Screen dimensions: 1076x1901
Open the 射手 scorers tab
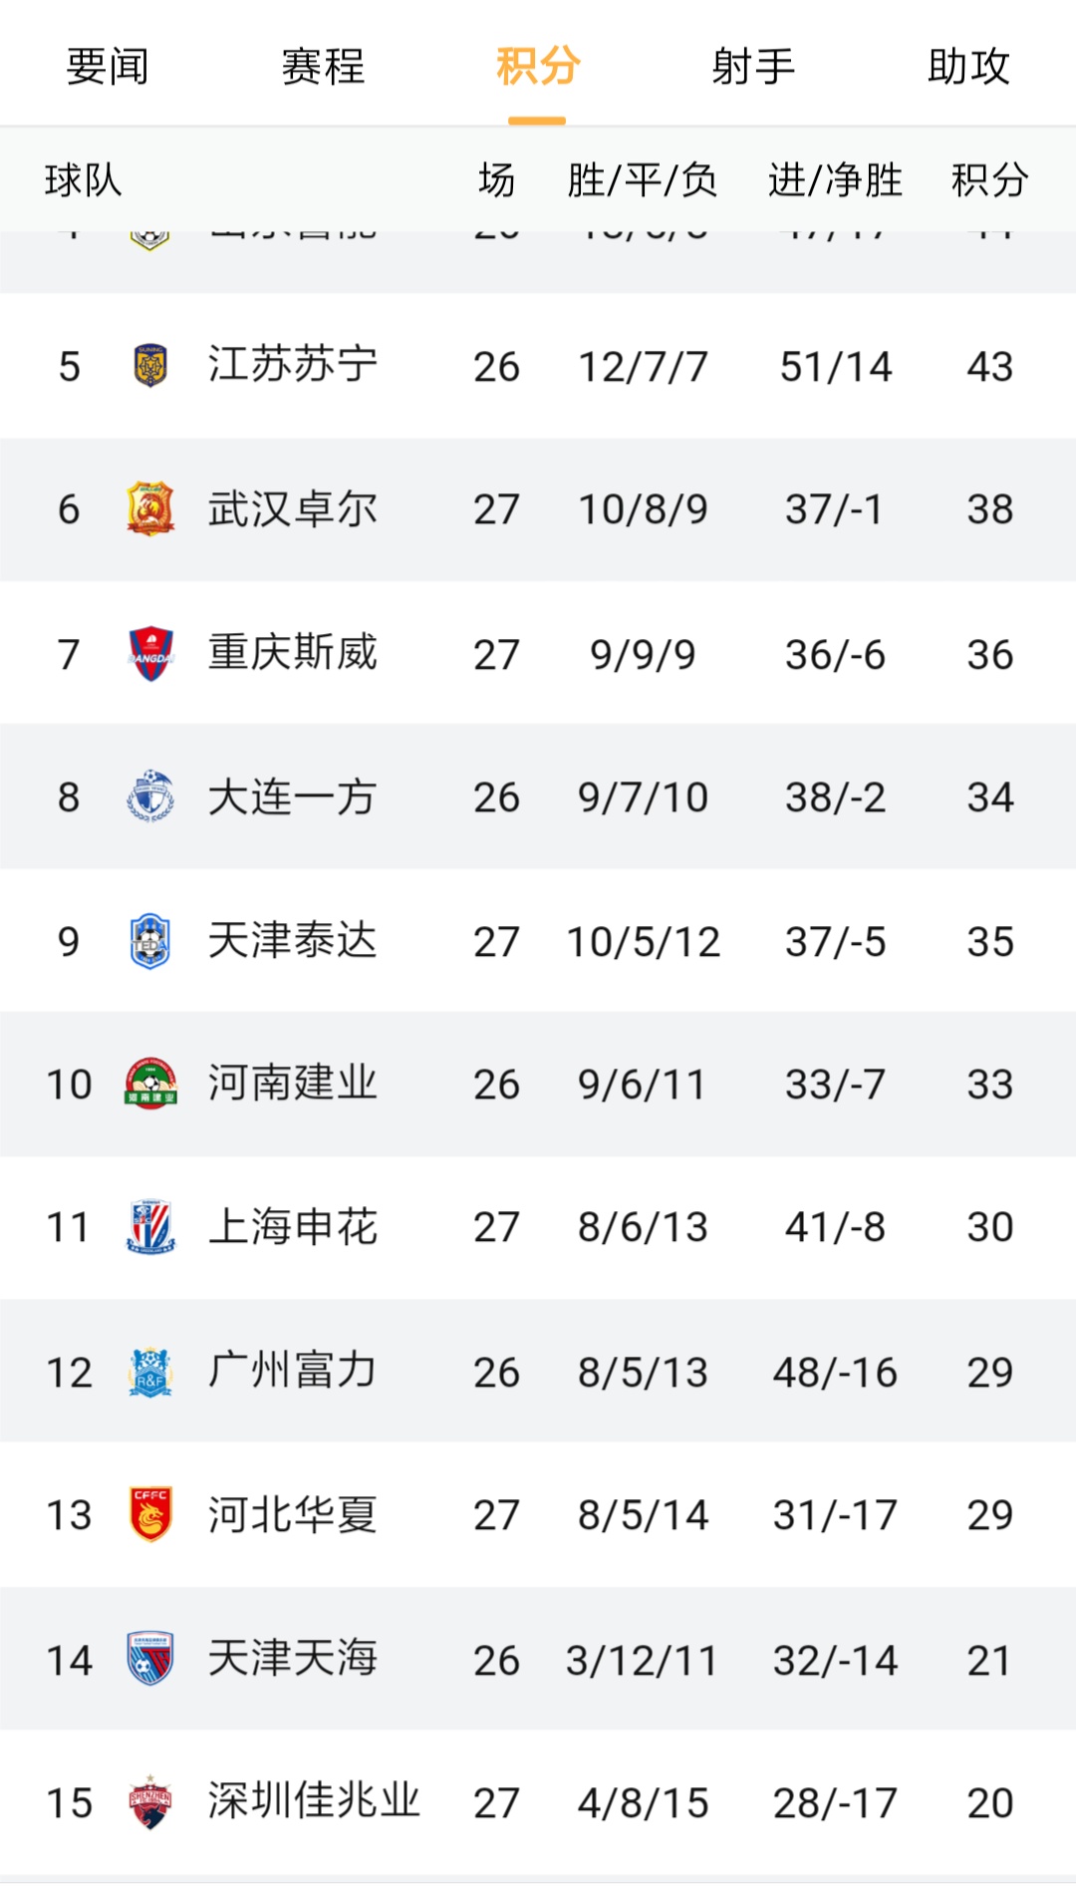click(x=752, y=68)
